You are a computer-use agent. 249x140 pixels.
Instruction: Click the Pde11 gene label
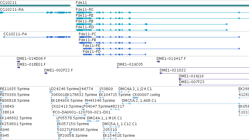click(x=81, y=3)
